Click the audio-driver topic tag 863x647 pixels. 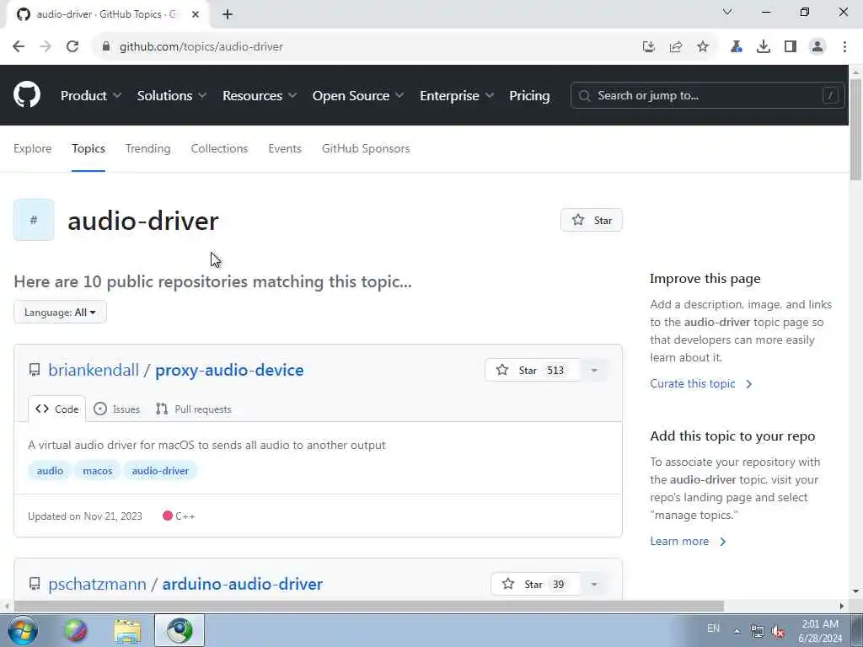pyautogui.click(x=160, y=471)
